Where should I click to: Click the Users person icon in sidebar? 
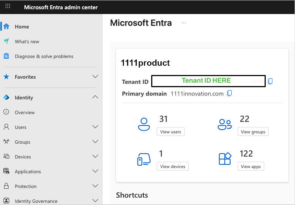6,127
